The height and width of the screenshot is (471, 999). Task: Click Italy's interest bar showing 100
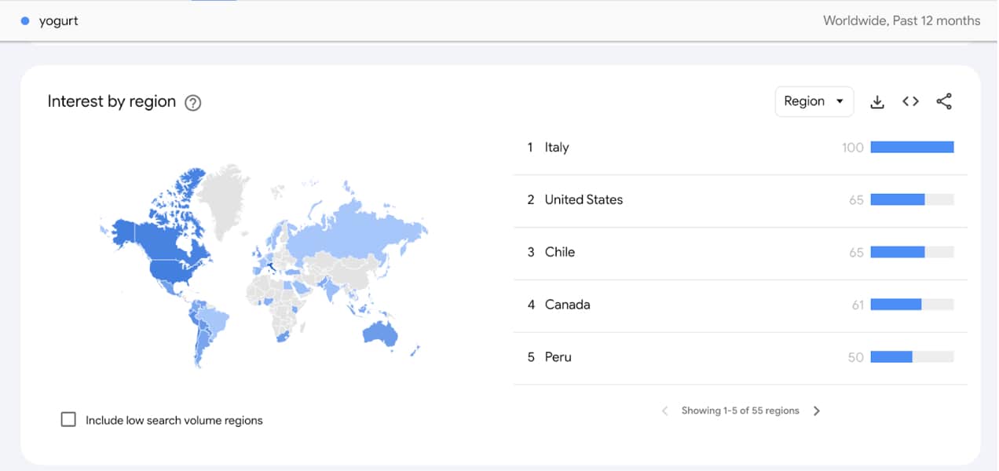pos(912,148)
